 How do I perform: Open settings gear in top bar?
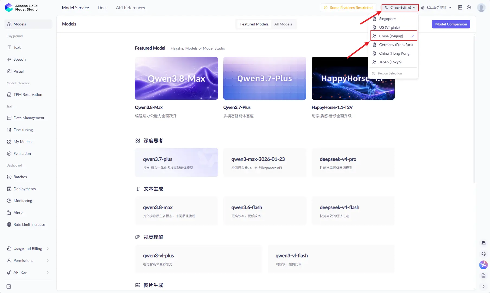(x=469, y=8)
